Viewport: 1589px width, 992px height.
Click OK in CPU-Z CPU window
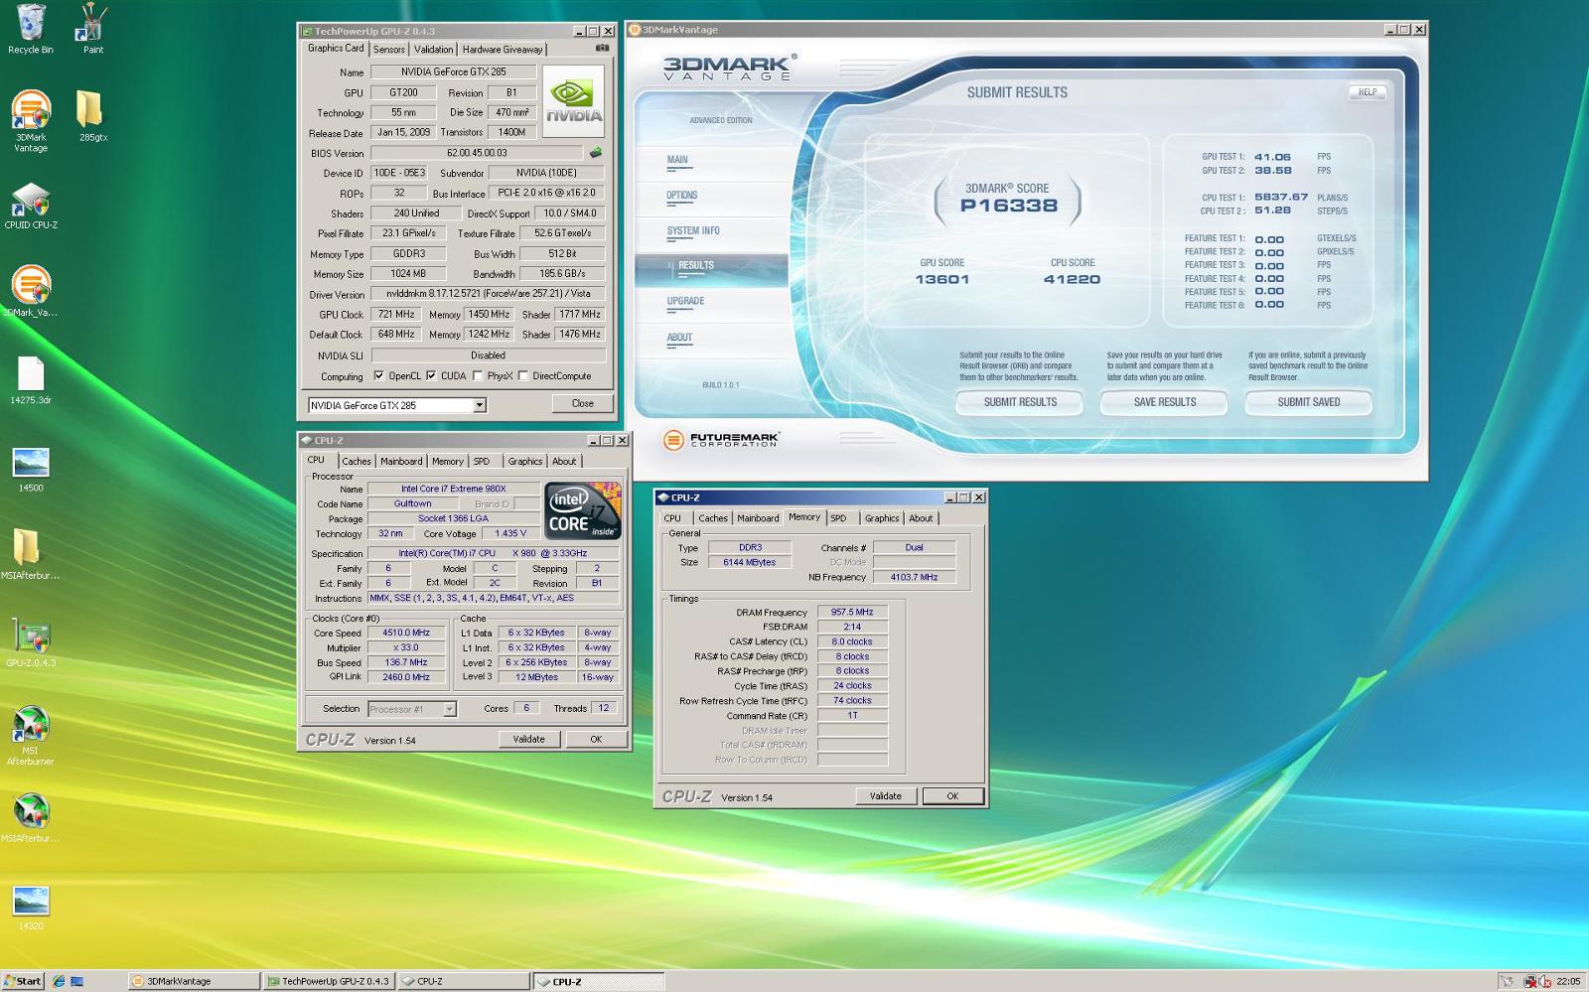click(x=596, y=739)
